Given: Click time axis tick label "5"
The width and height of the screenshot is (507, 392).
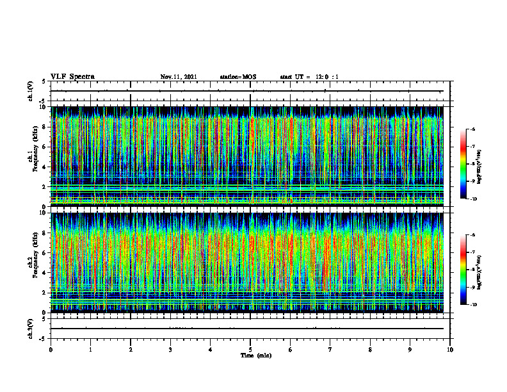Looking at the screenshot, I should 250,350.
